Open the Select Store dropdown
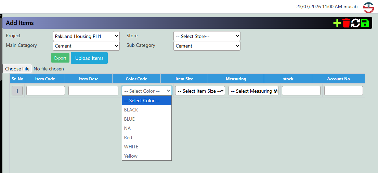Viewport: 378px width, 173px height. [207, 36]
